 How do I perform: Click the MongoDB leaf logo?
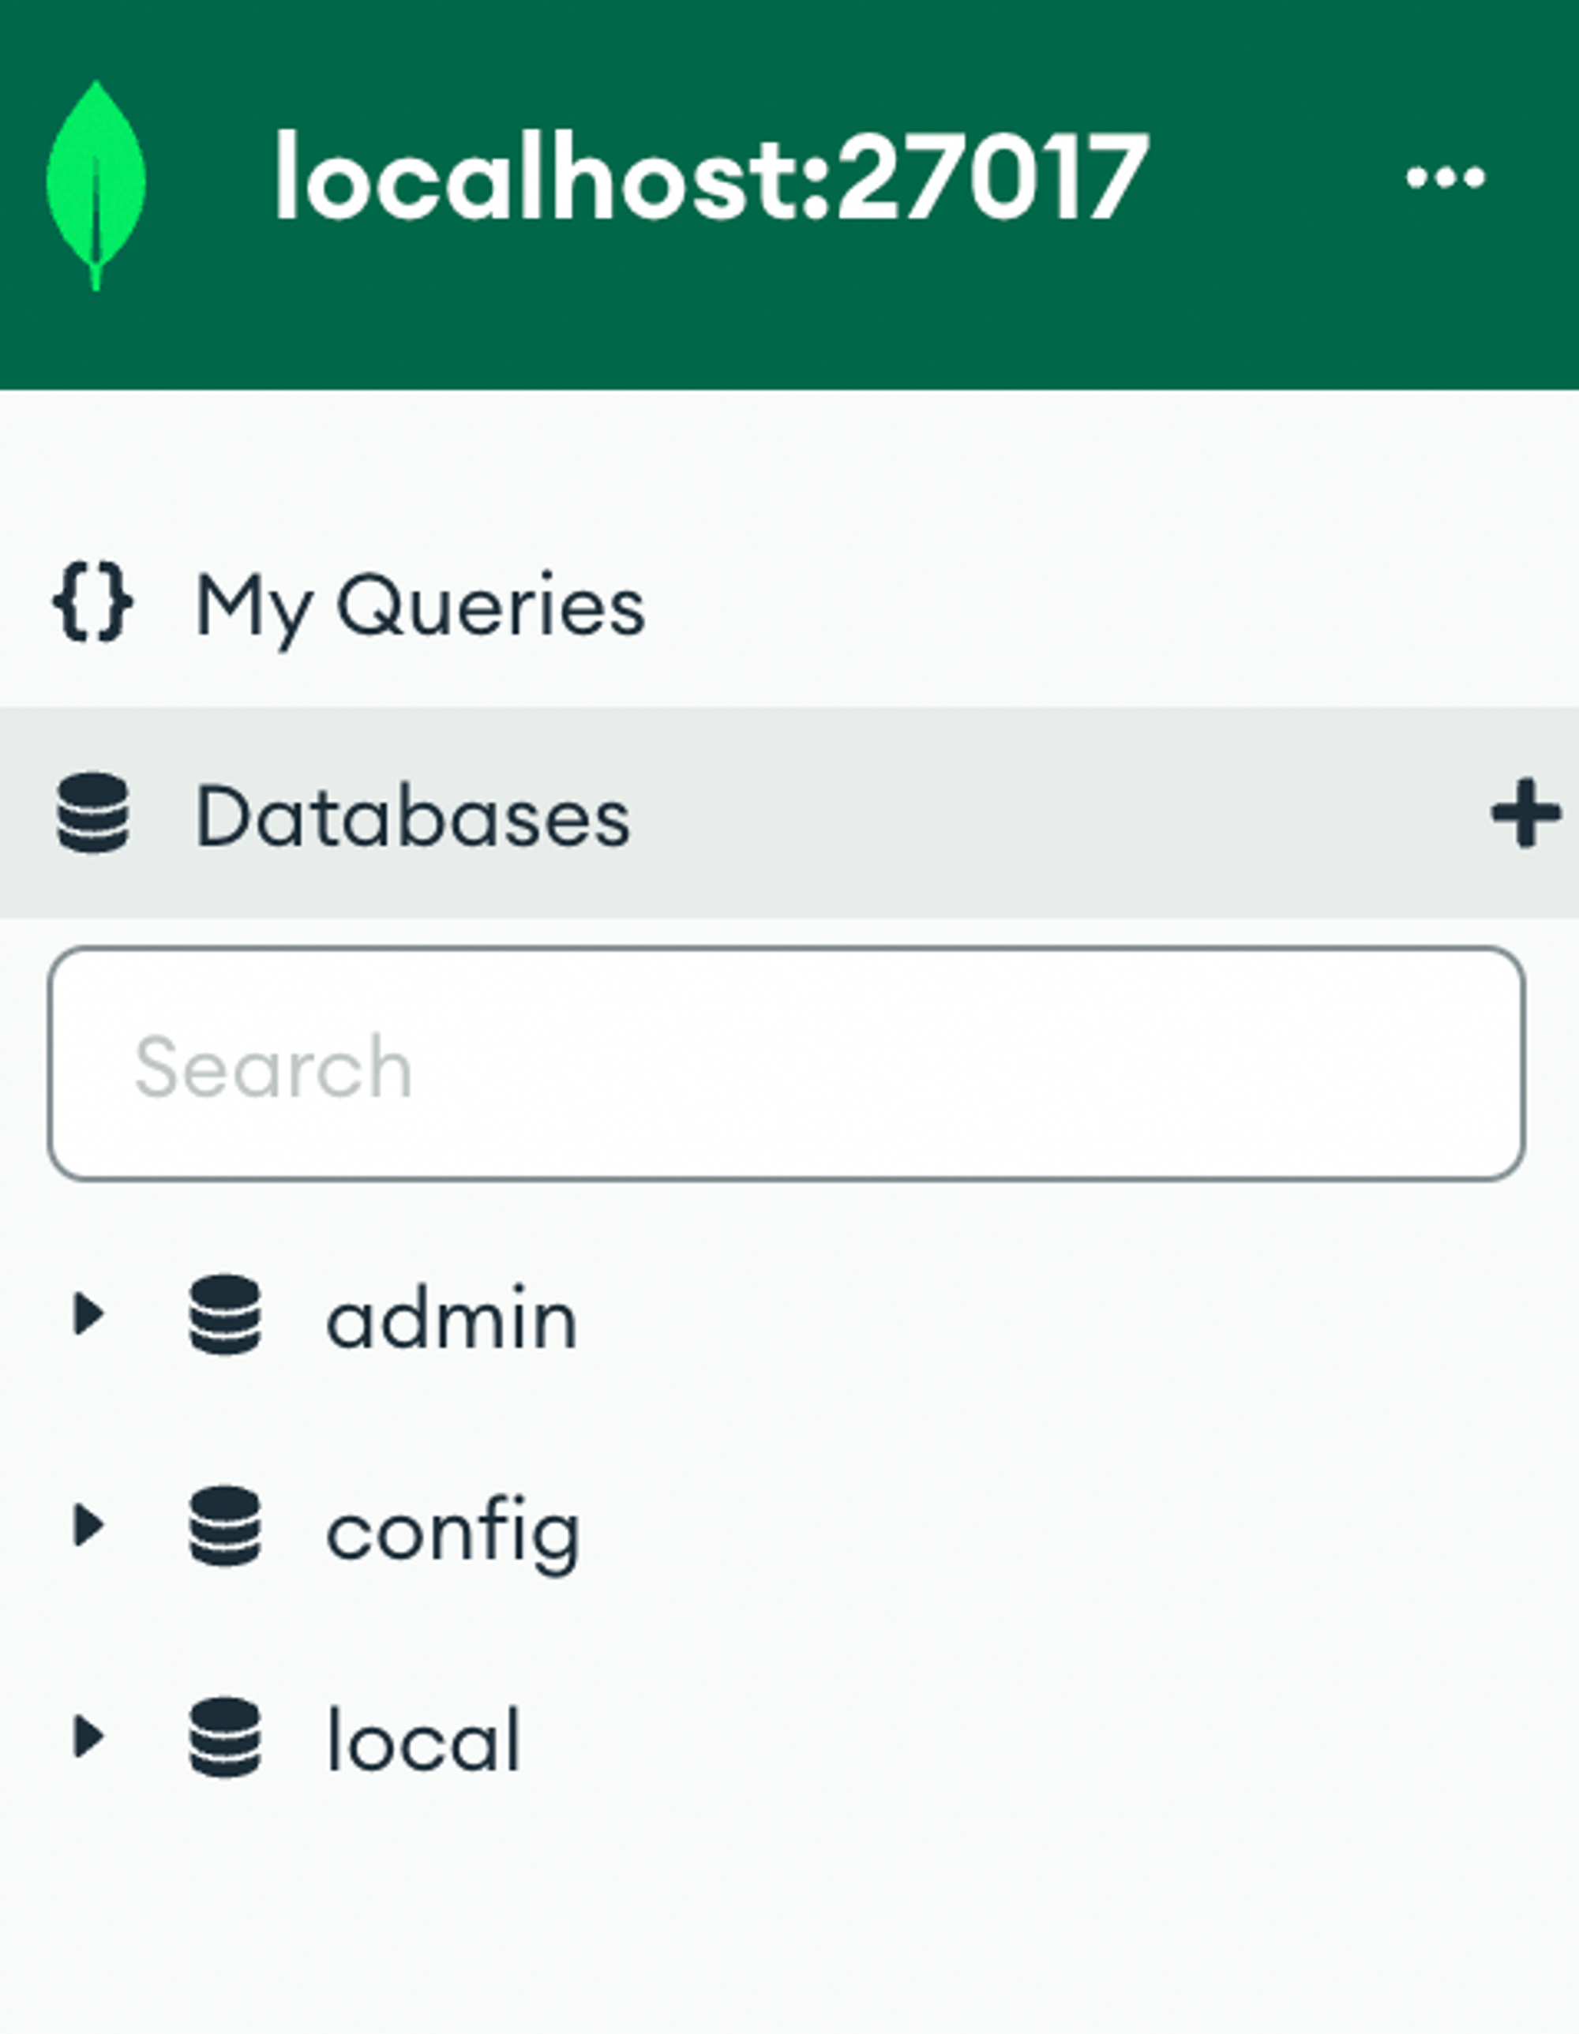(96, 185)
